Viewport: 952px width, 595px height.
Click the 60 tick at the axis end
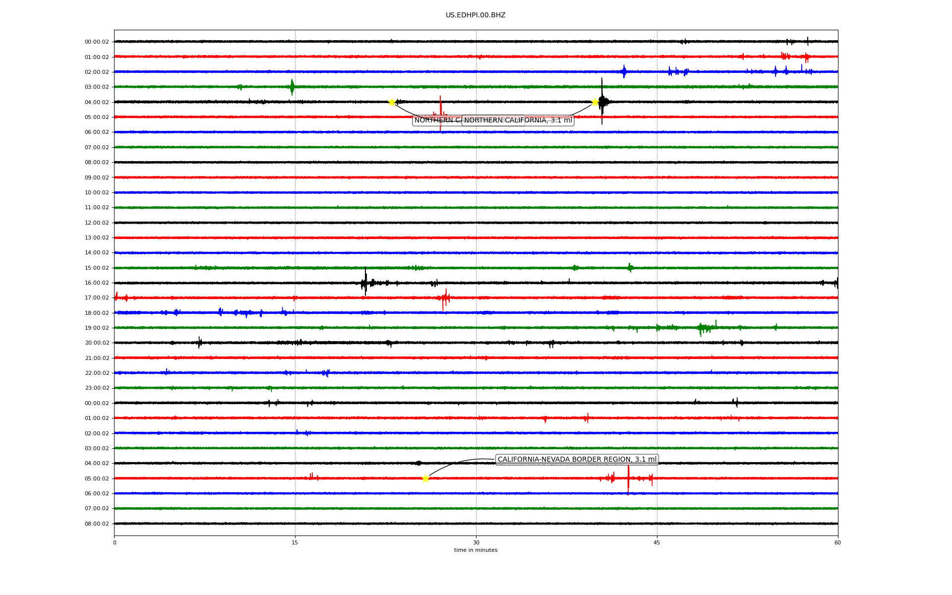837,542
